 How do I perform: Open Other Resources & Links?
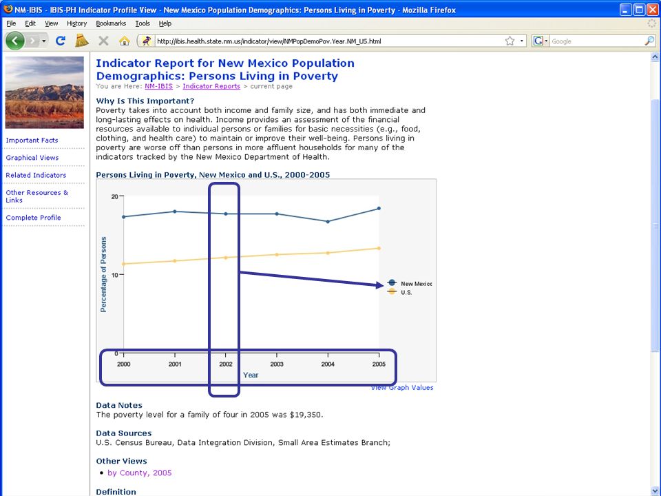(x=36, y=196)
